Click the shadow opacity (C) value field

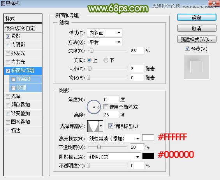137,166
